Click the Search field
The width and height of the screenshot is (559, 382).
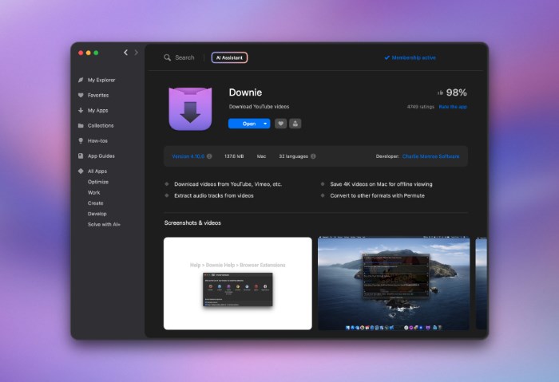[180, 57]
